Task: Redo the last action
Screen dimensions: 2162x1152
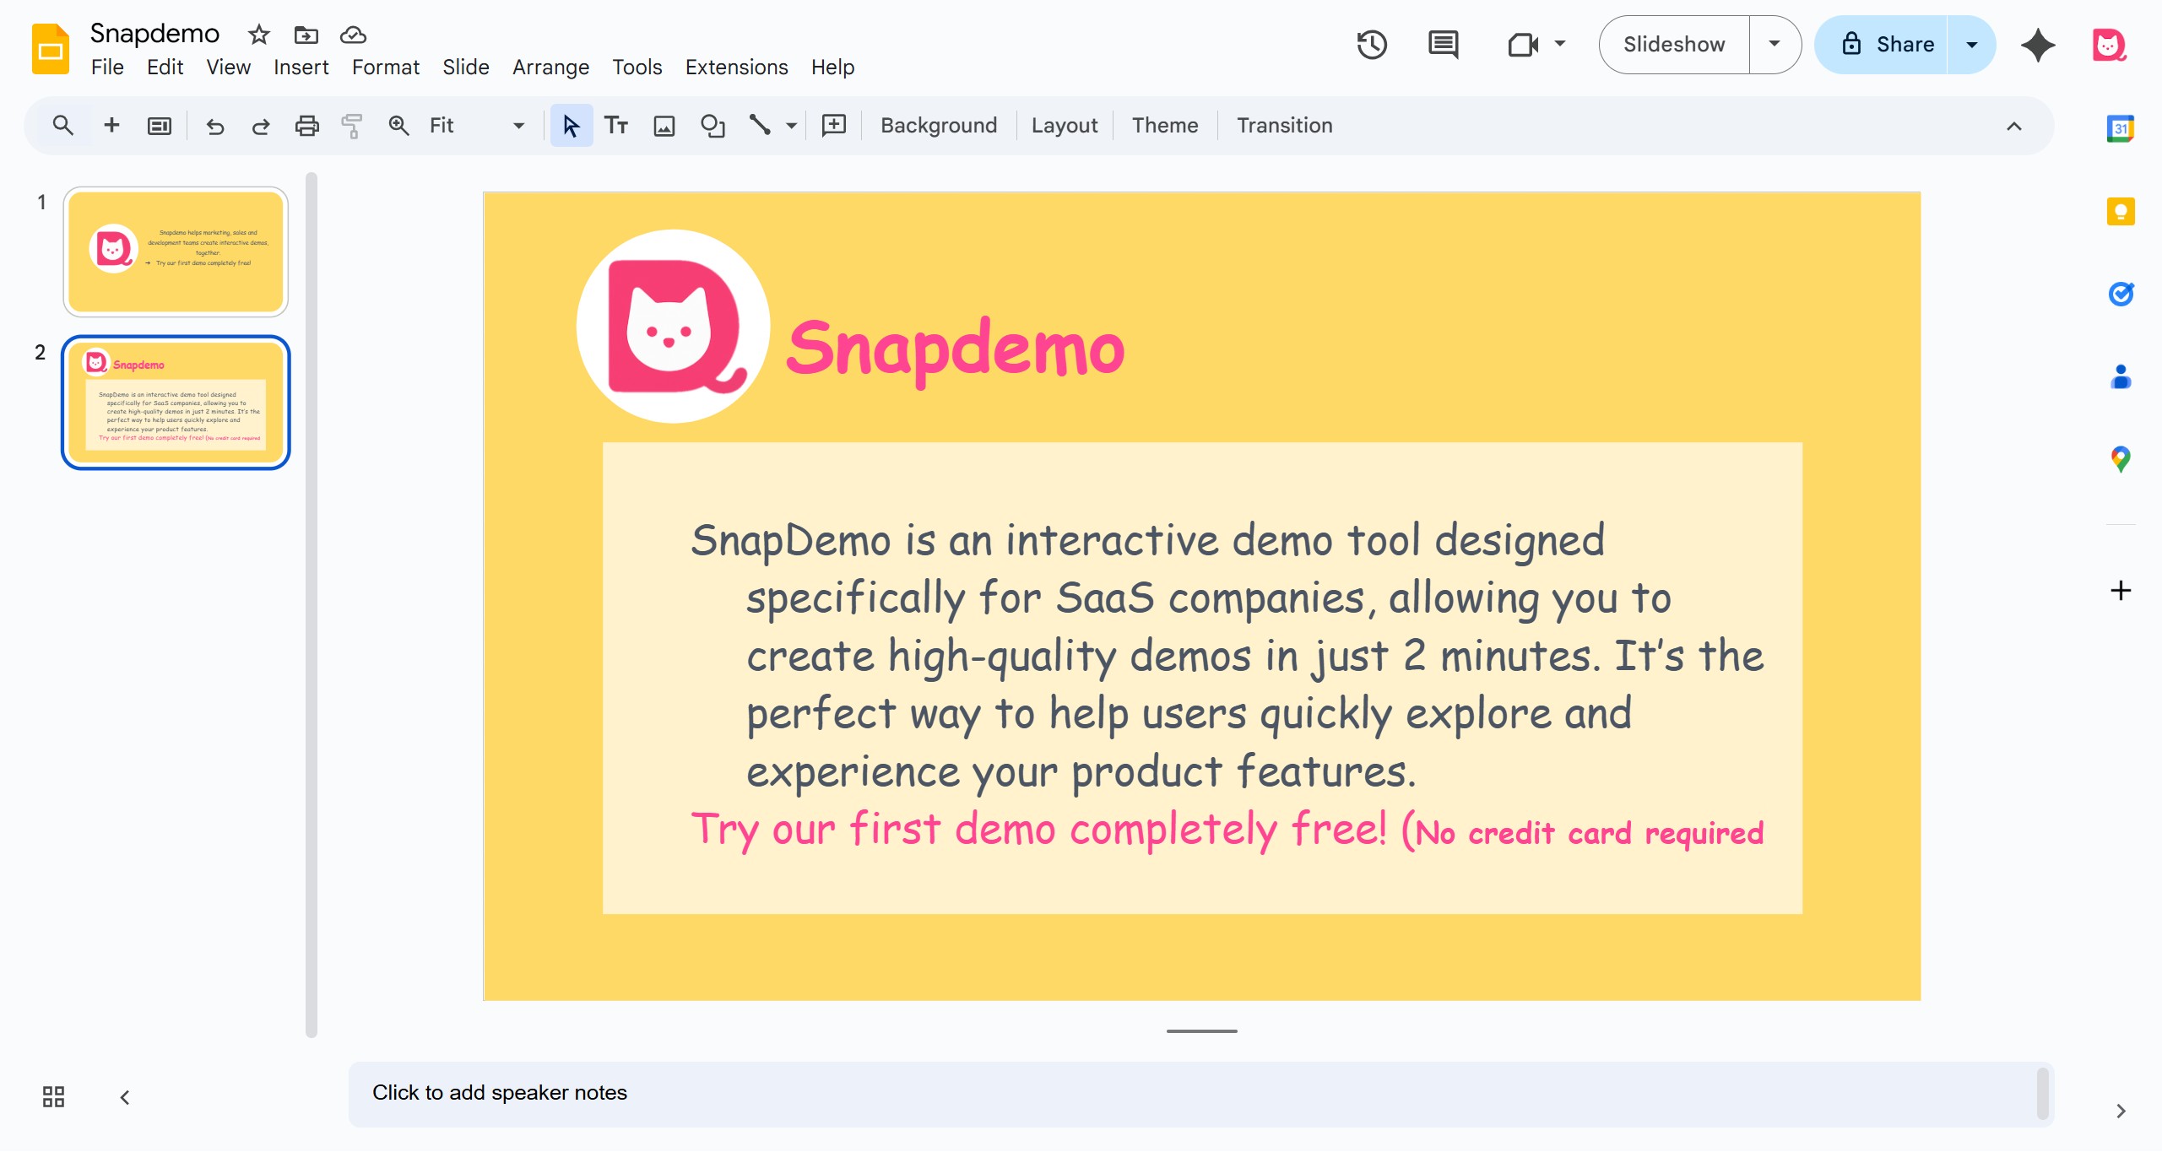Action: click(261, 126)
